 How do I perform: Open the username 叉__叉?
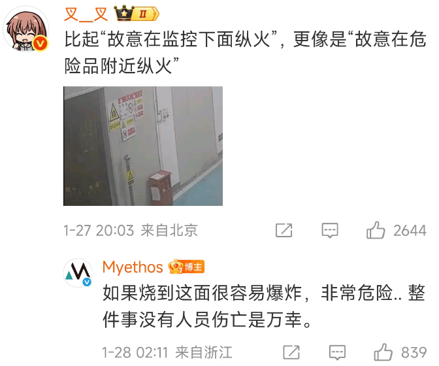coord(86,14)
